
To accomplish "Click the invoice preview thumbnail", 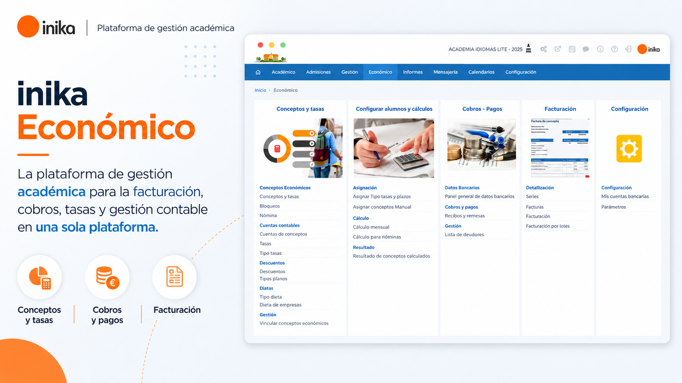I will (560, 148).
